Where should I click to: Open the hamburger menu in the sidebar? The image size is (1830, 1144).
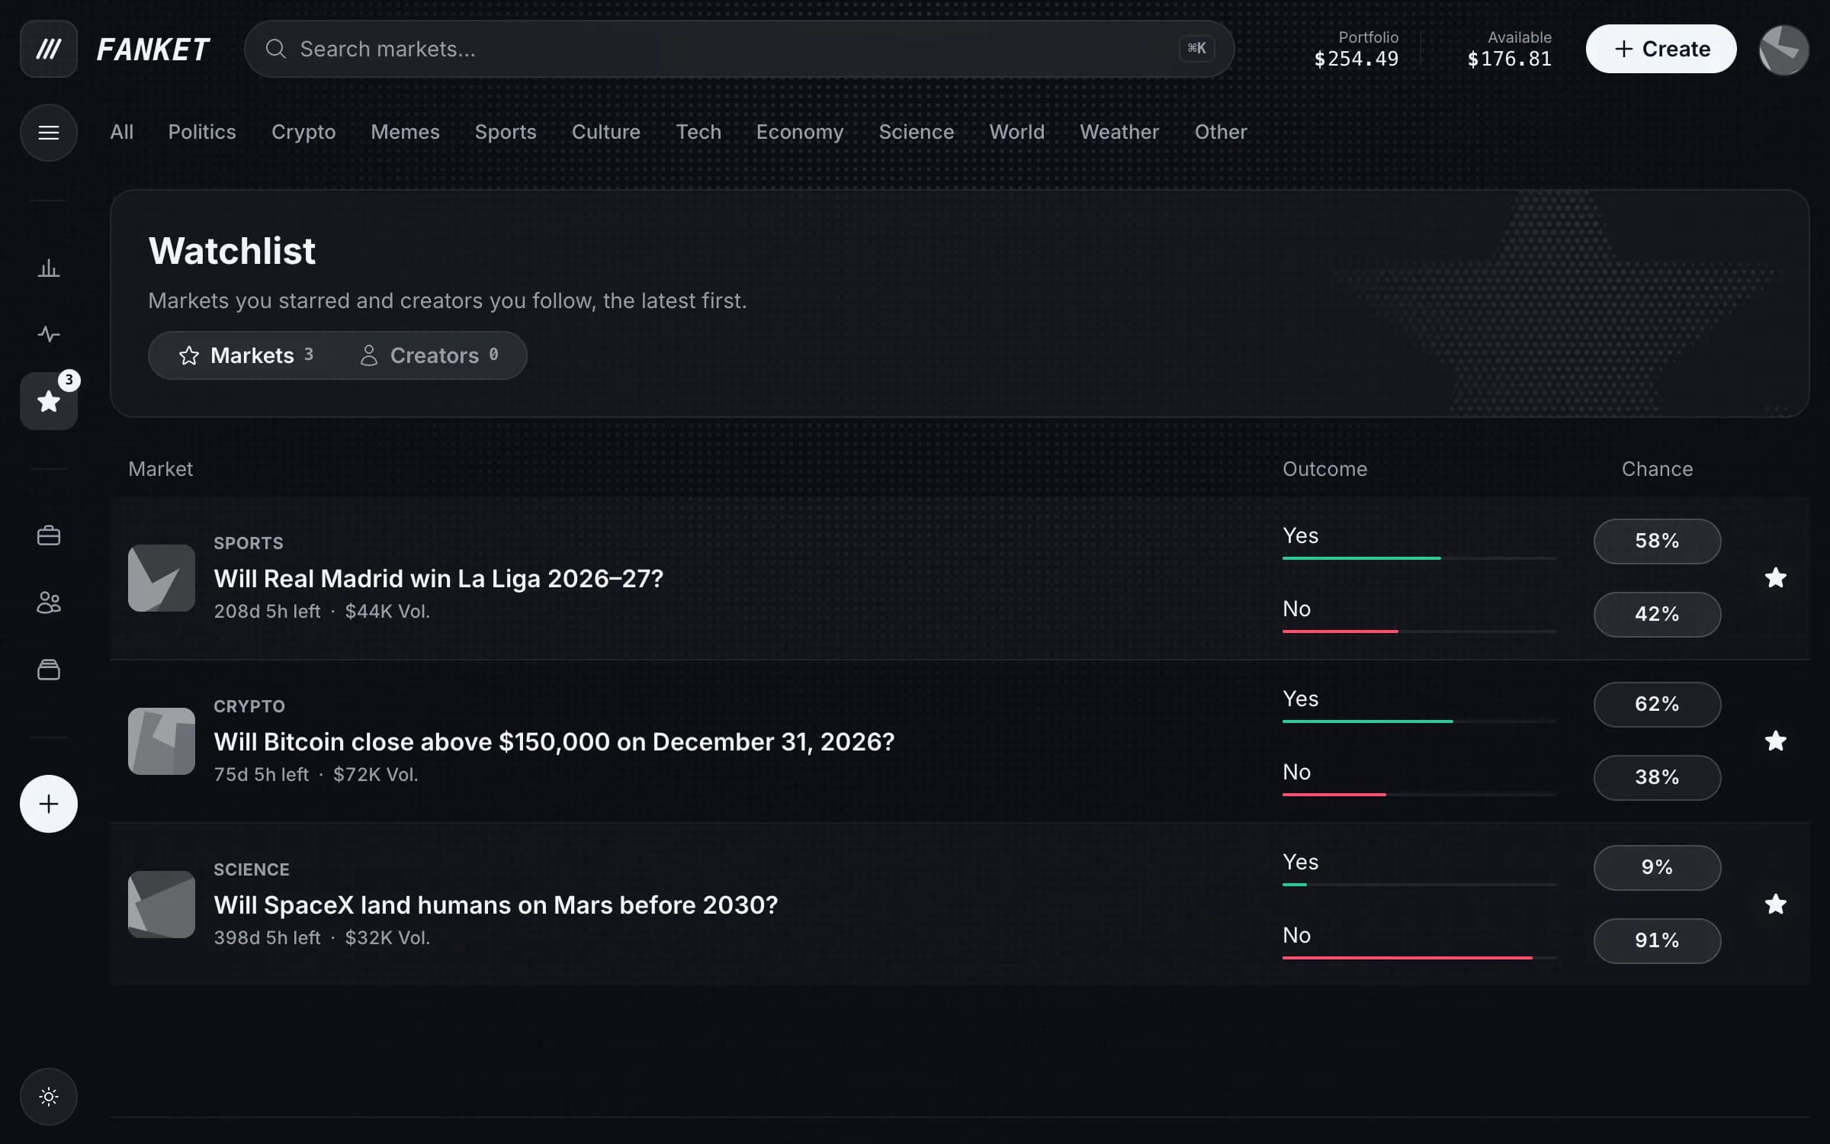(49, 133)
